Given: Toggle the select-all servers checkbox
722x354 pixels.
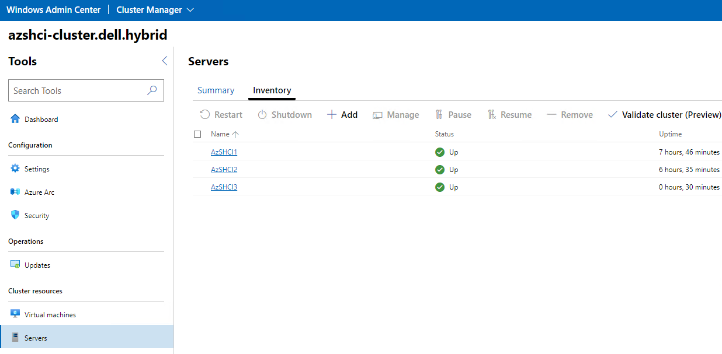Looking at the screenshot, I should point(197,134).
